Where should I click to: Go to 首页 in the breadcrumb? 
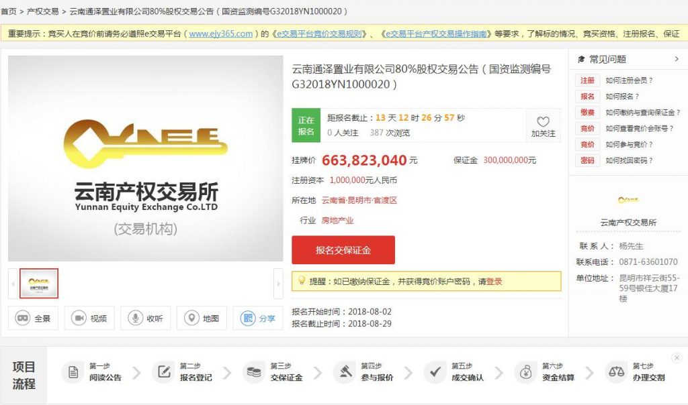click(8, 11)
